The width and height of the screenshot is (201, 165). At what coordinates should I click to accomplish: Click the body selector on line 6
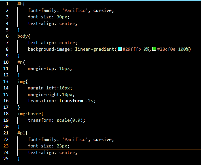coord(23,36)
